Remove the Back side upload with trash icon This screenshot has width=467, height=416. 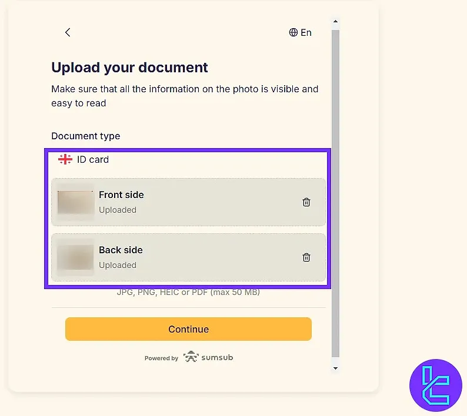306,257
